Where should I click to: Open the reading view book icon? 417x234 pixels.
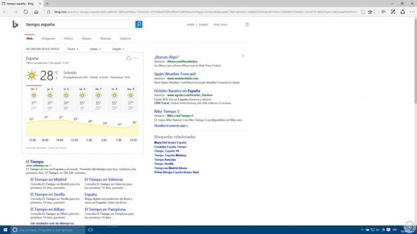point(363,12)
